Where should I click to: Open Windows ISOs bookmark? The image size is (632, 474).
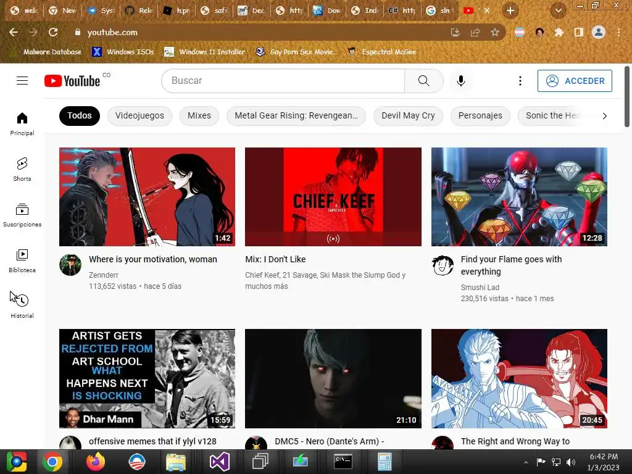123,52
